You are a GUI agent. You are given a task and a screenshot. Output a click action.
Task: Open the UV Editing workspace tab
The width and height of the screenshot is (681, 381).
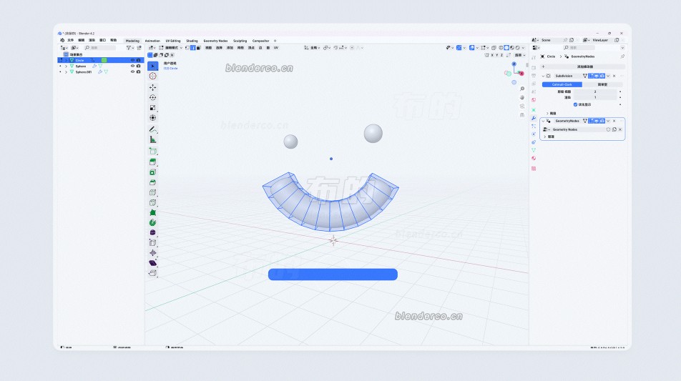point(173,41)
